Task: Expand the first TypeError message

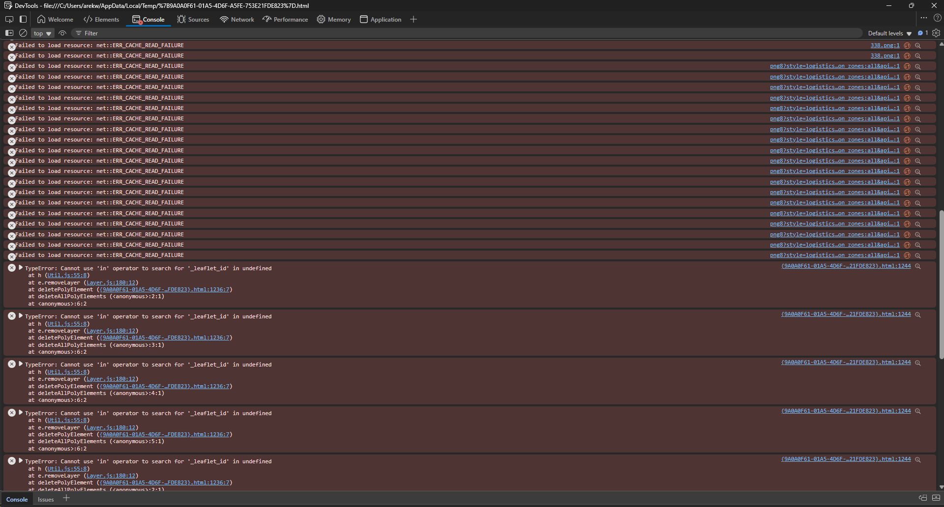Action: [21, 268]
